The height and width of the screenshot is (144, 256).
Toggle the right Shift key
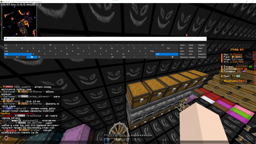pos(167,54)
